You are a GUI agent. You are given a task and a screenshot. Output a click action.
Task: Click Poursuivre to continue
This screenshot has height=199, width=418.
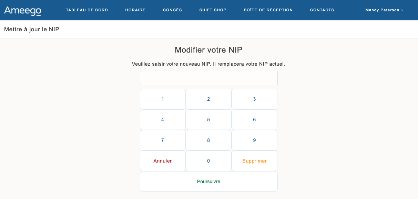[208, 181]
